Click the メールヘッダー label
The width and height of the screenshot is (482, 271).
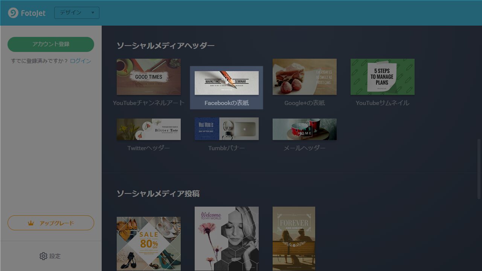click(x=305, y=148)
